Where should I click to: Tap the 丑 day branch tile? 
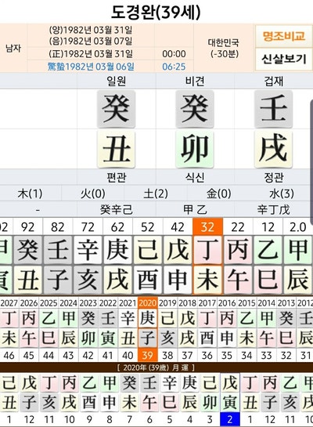(x=116, y=149)
